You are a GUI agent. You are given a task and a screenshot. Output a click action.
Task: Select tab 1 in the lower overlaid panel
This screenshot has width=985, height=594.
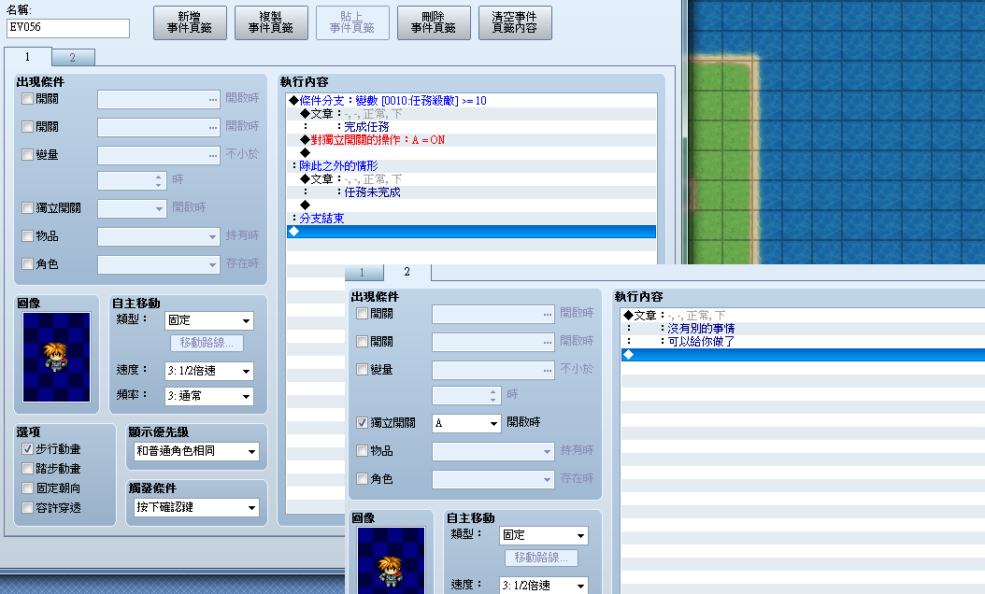(363, 273)
